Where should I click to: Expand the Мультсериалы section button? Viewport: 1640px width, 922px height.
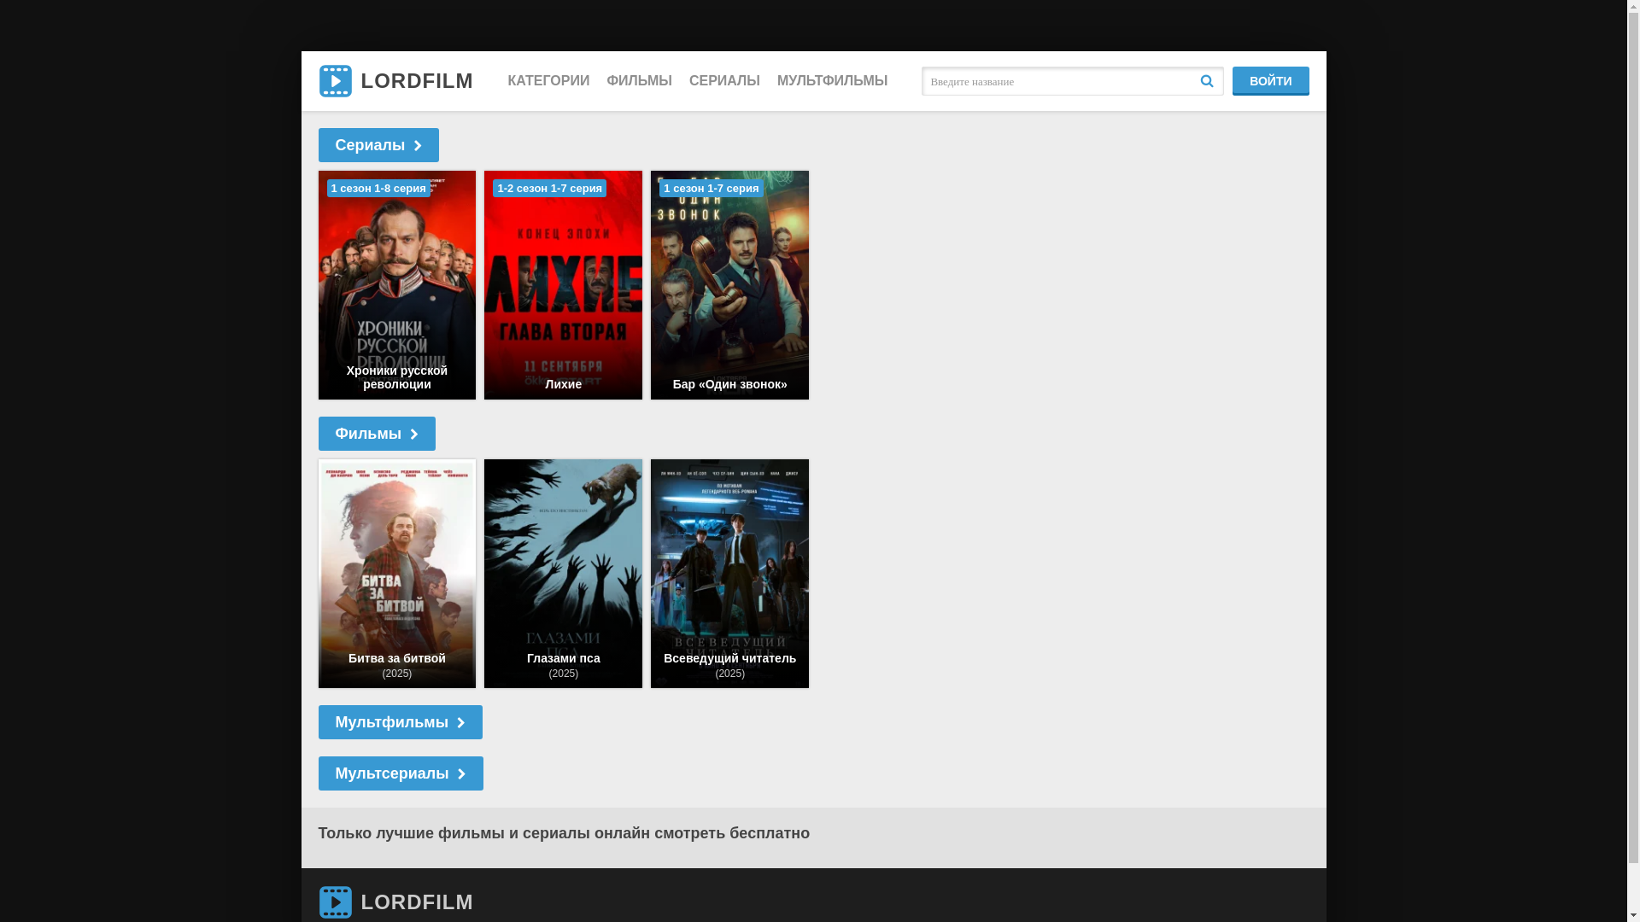coord(400,773)
